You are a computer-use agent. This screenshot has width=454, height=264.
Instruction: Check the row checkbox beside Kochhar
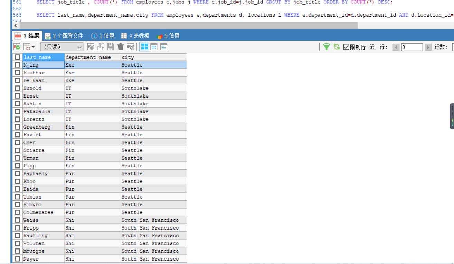pyautogui.click(x=17, y=72)
